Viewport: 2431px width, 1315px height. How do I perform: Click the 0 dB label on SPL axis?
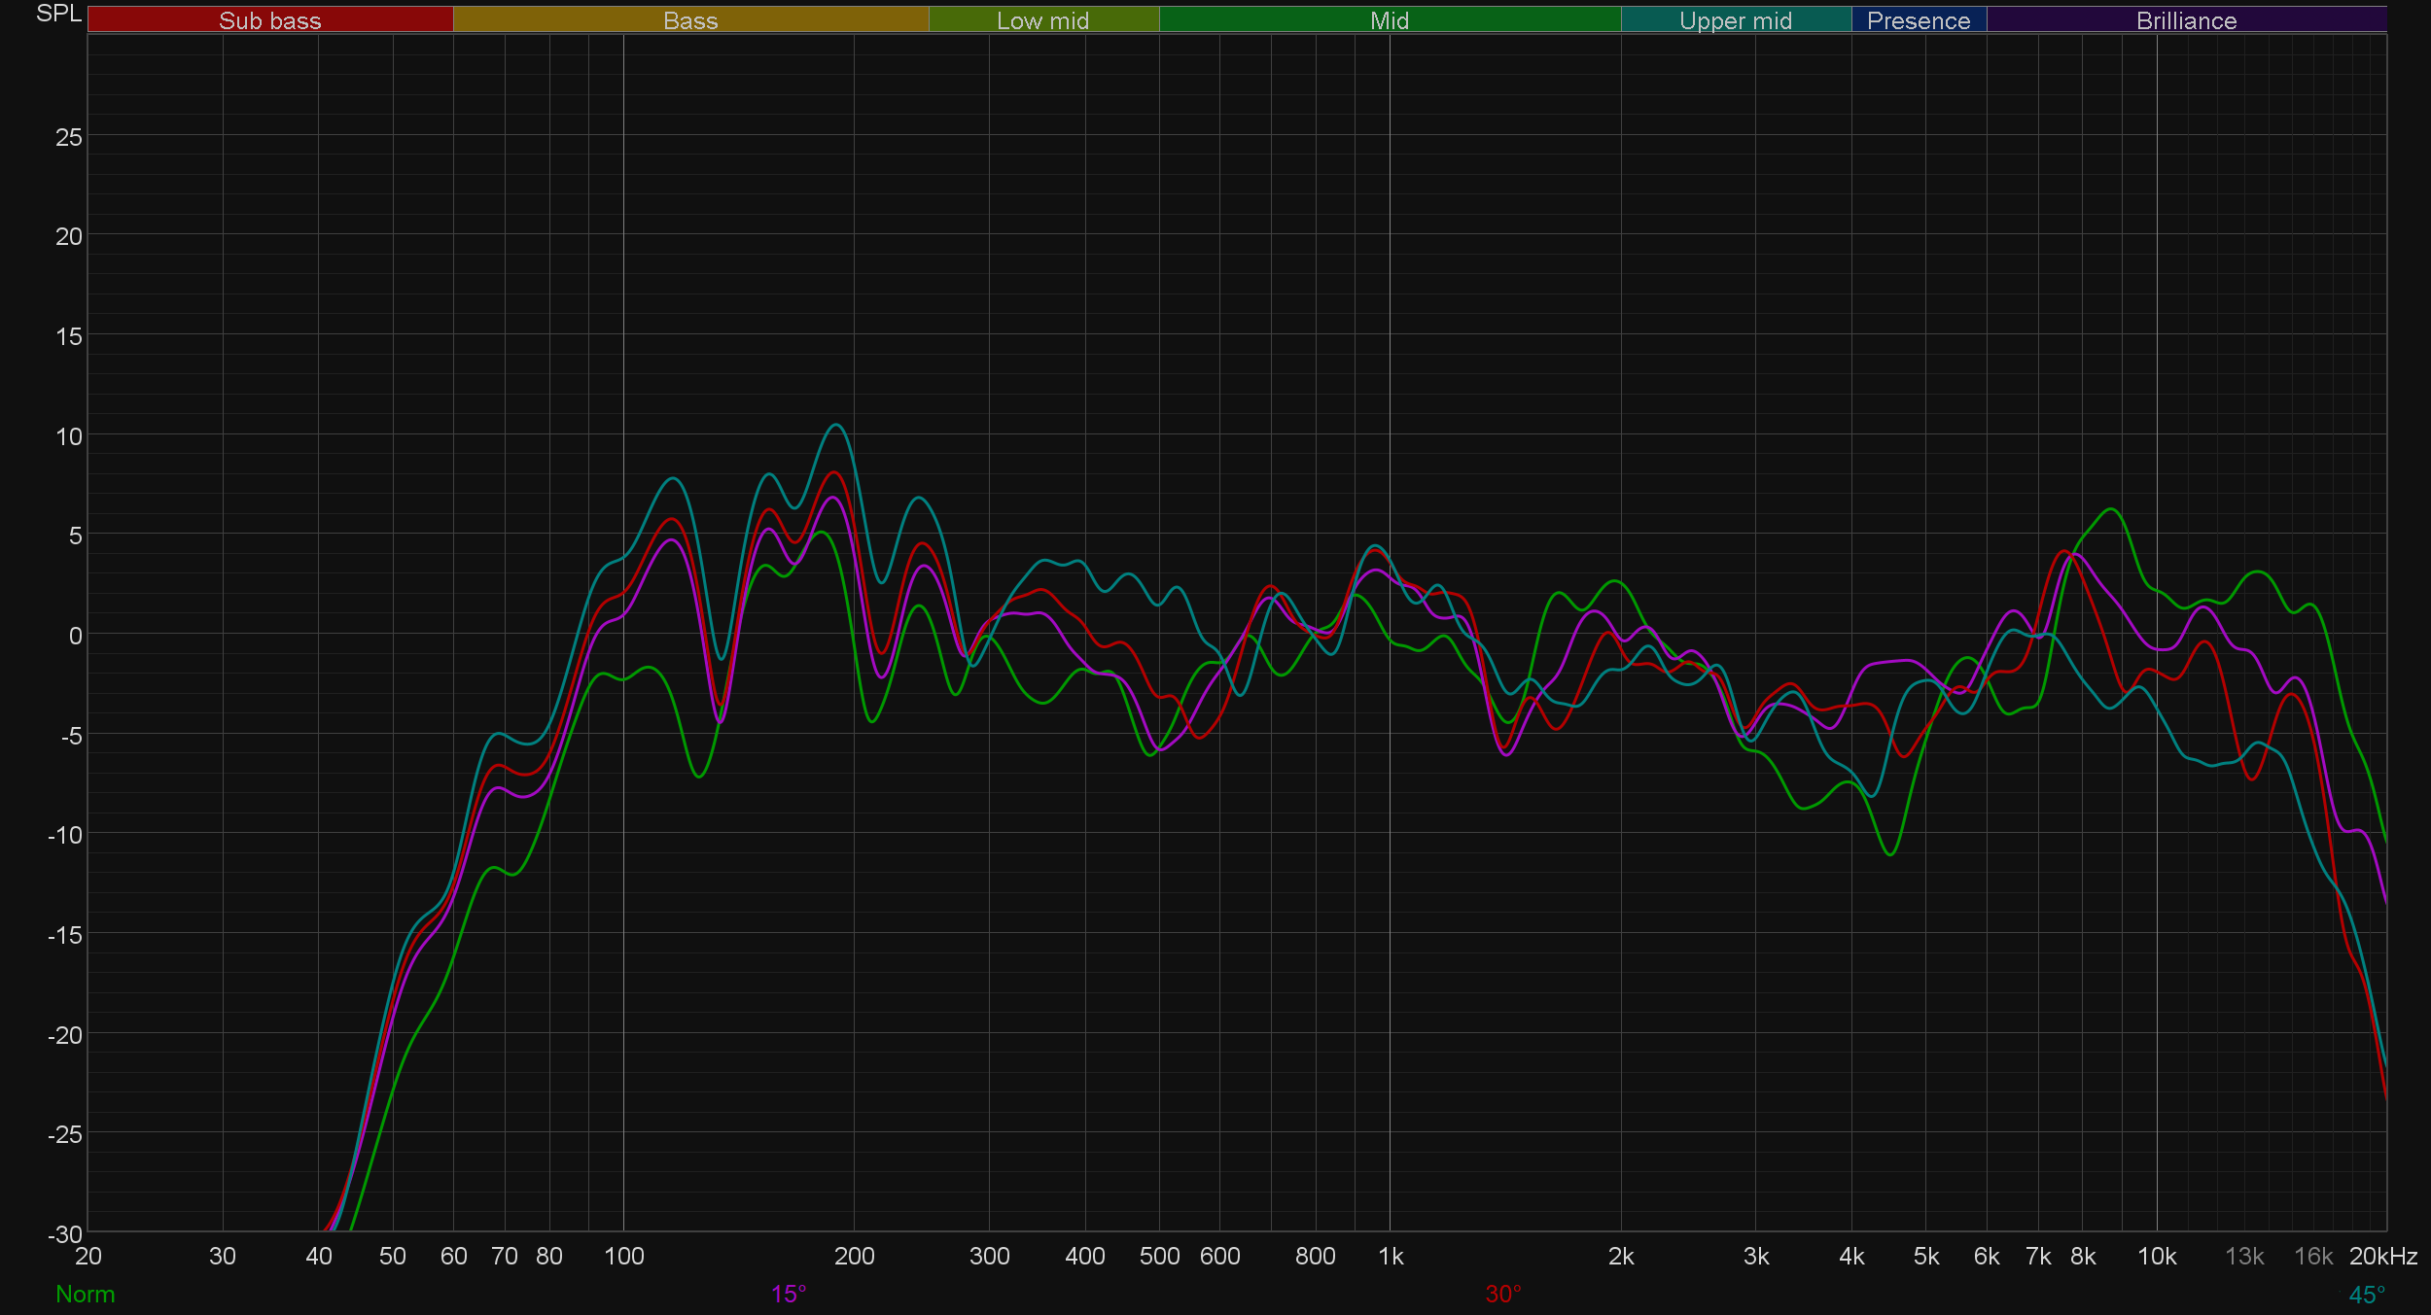[75, 636]
